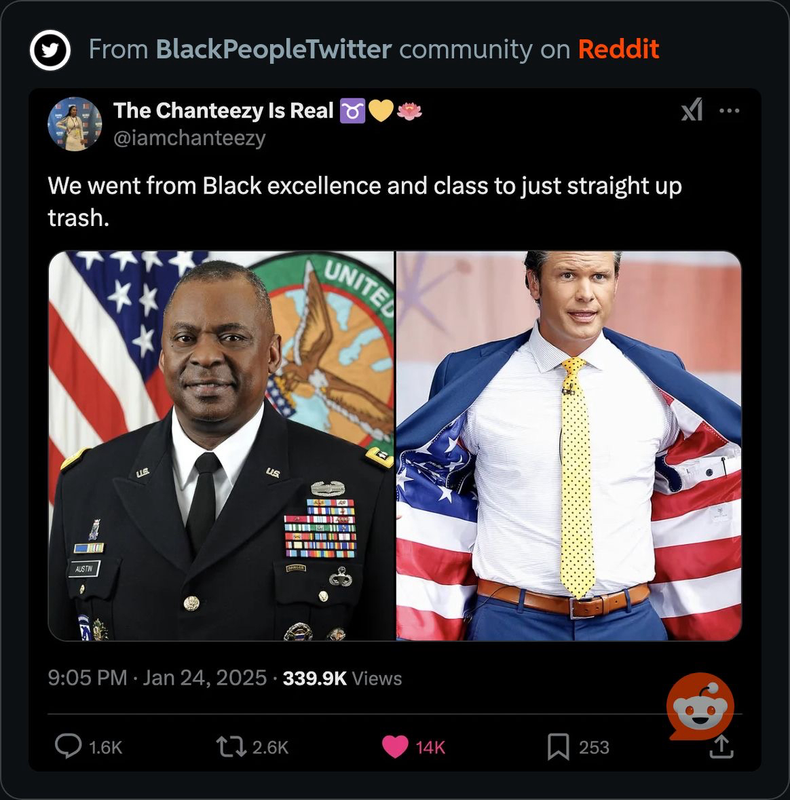
Task: Open the three-dot more options menu
Action: [x=730, y=110]
